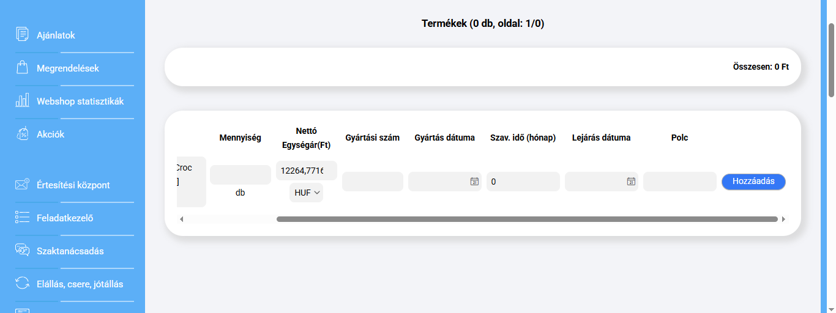Open calendar picker for Gyártás dátuma
The image size is (836, 313).
click(x=474, y=182)
